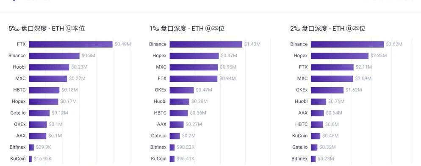The height and width of the screenshot is (166, 421).
Task: Click the KuCoin label in first chart
Action: point(18,158)
